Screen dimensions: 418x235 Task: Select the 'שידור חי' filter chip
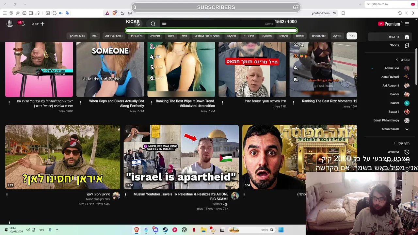[249, 36]
